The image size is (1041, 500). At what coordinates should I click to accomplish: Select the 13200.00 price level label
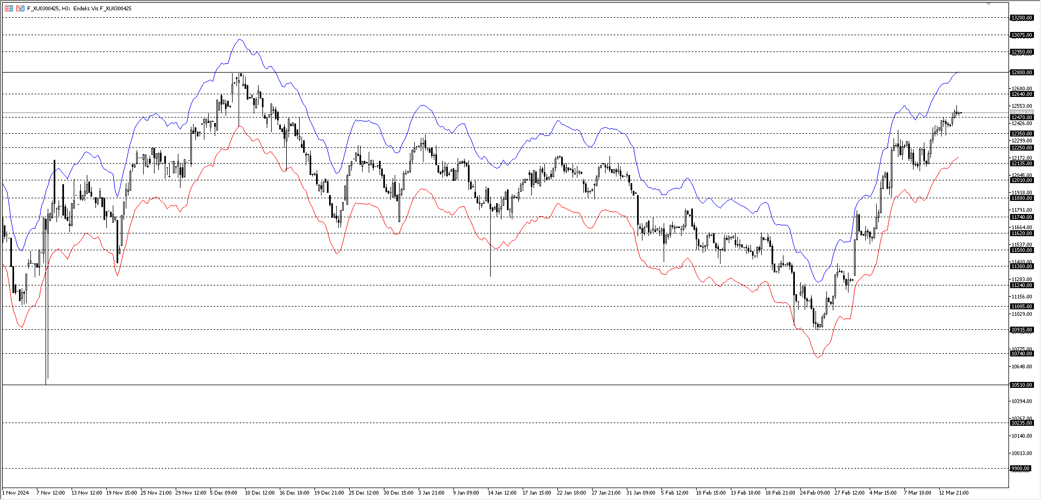point(1021,18)
